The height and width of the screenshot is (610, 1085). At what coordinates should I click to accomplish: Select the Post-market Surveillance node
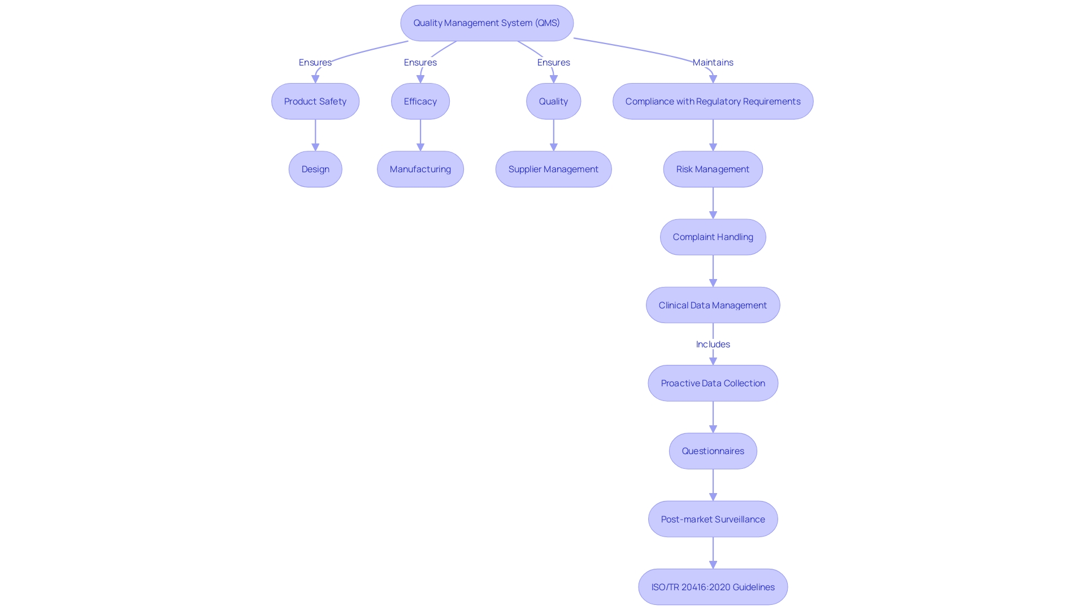coord(713,518)
